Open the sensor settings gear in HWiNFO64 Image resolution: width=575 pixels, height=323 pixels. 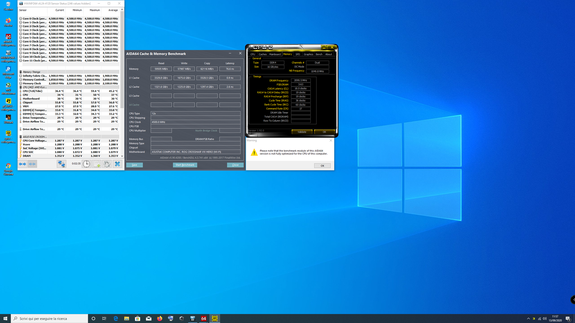(x=107, y=164)
